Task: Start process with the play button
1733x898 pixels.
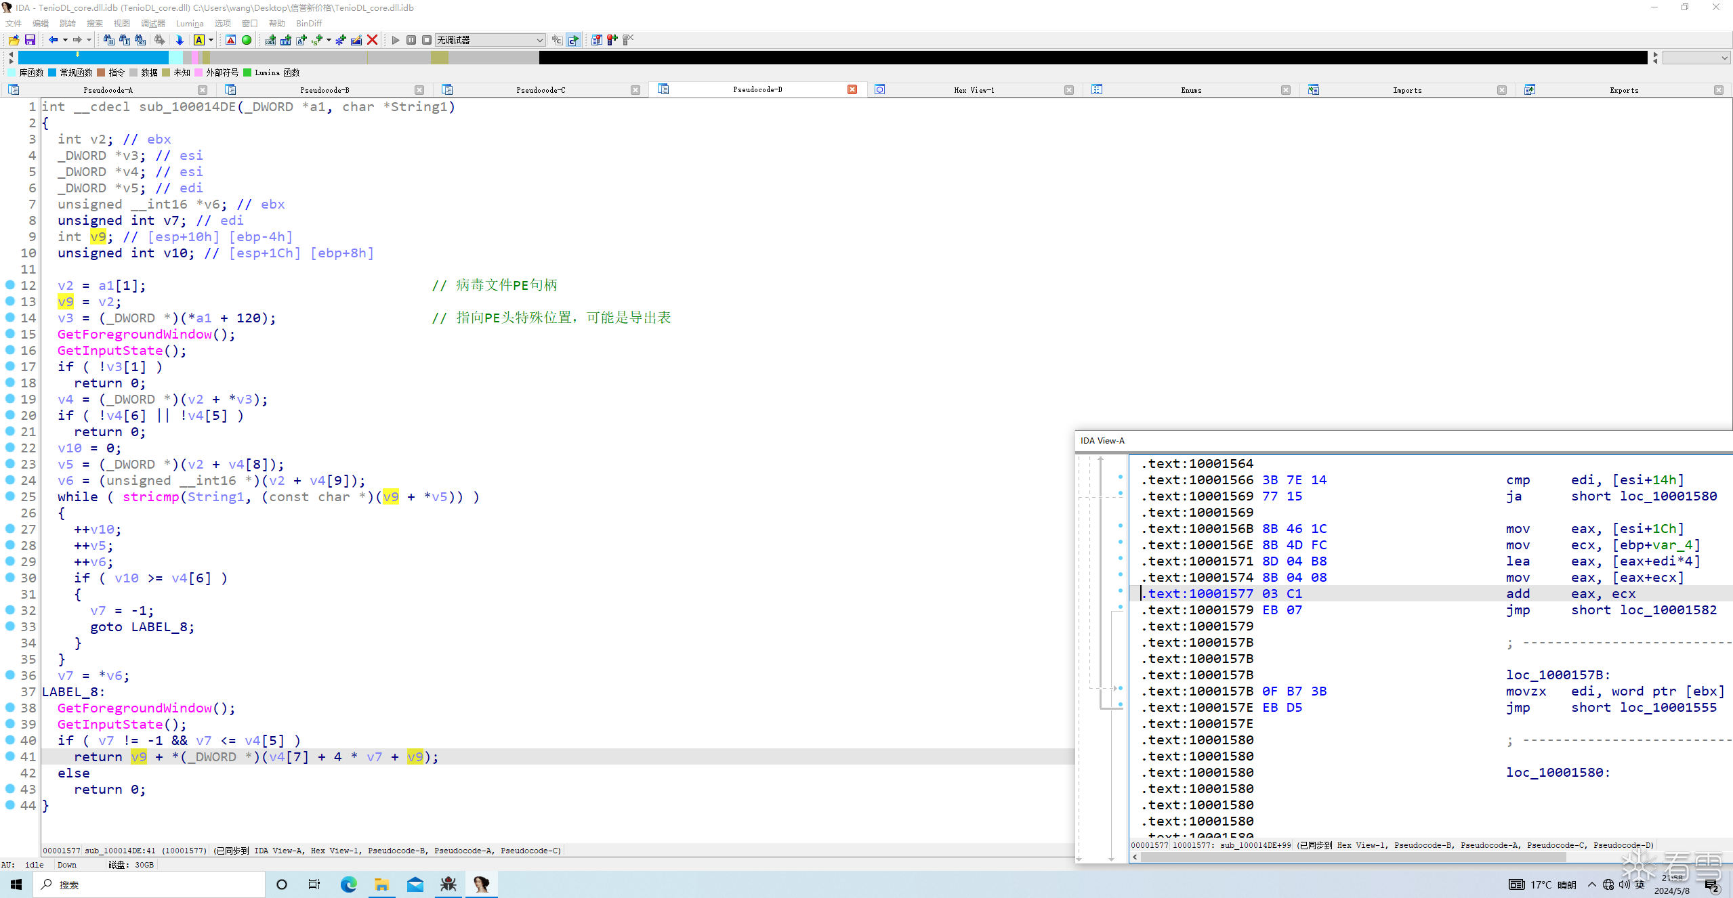Action: pos(396,40)
